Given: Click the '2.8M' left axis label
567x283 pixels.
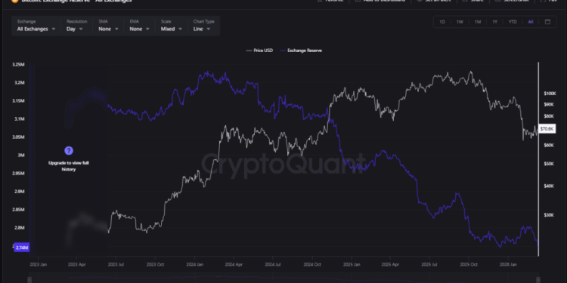Looking at the screenshot, I should (19, 228).
